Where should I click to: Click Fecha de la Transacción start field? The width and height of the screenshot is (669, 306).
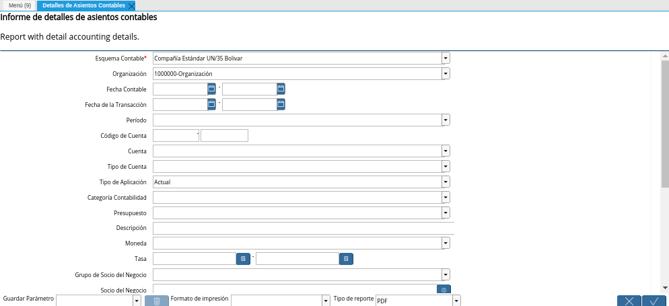(180, 104)
